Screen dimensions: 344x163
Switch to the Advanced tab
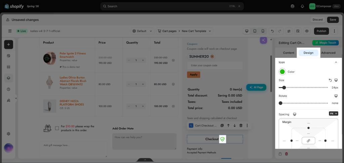[328, 53]
